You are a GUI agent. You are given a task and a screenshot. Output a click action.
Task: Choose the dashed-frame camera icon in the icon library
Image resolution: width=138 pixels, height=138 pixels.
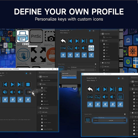click(x=50, y=36)
